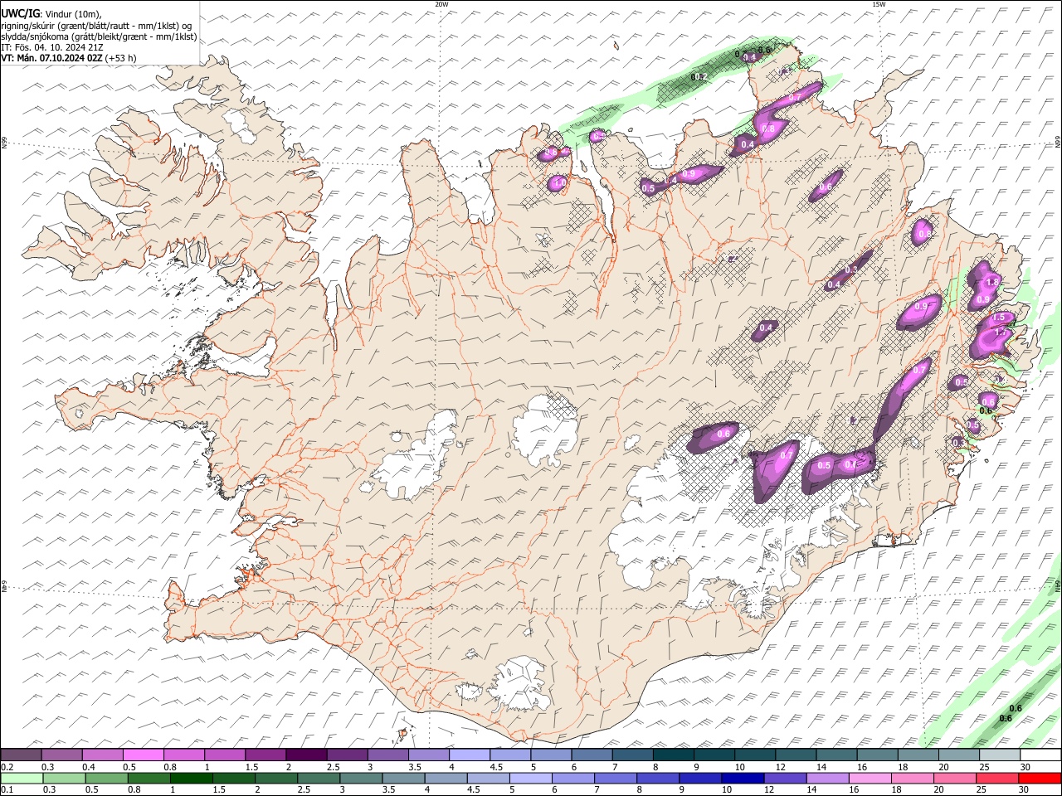Pick upper-row light grey swatch between 25 and 30
This screenshot has height=796, width=1062.
pos(1000,755)
